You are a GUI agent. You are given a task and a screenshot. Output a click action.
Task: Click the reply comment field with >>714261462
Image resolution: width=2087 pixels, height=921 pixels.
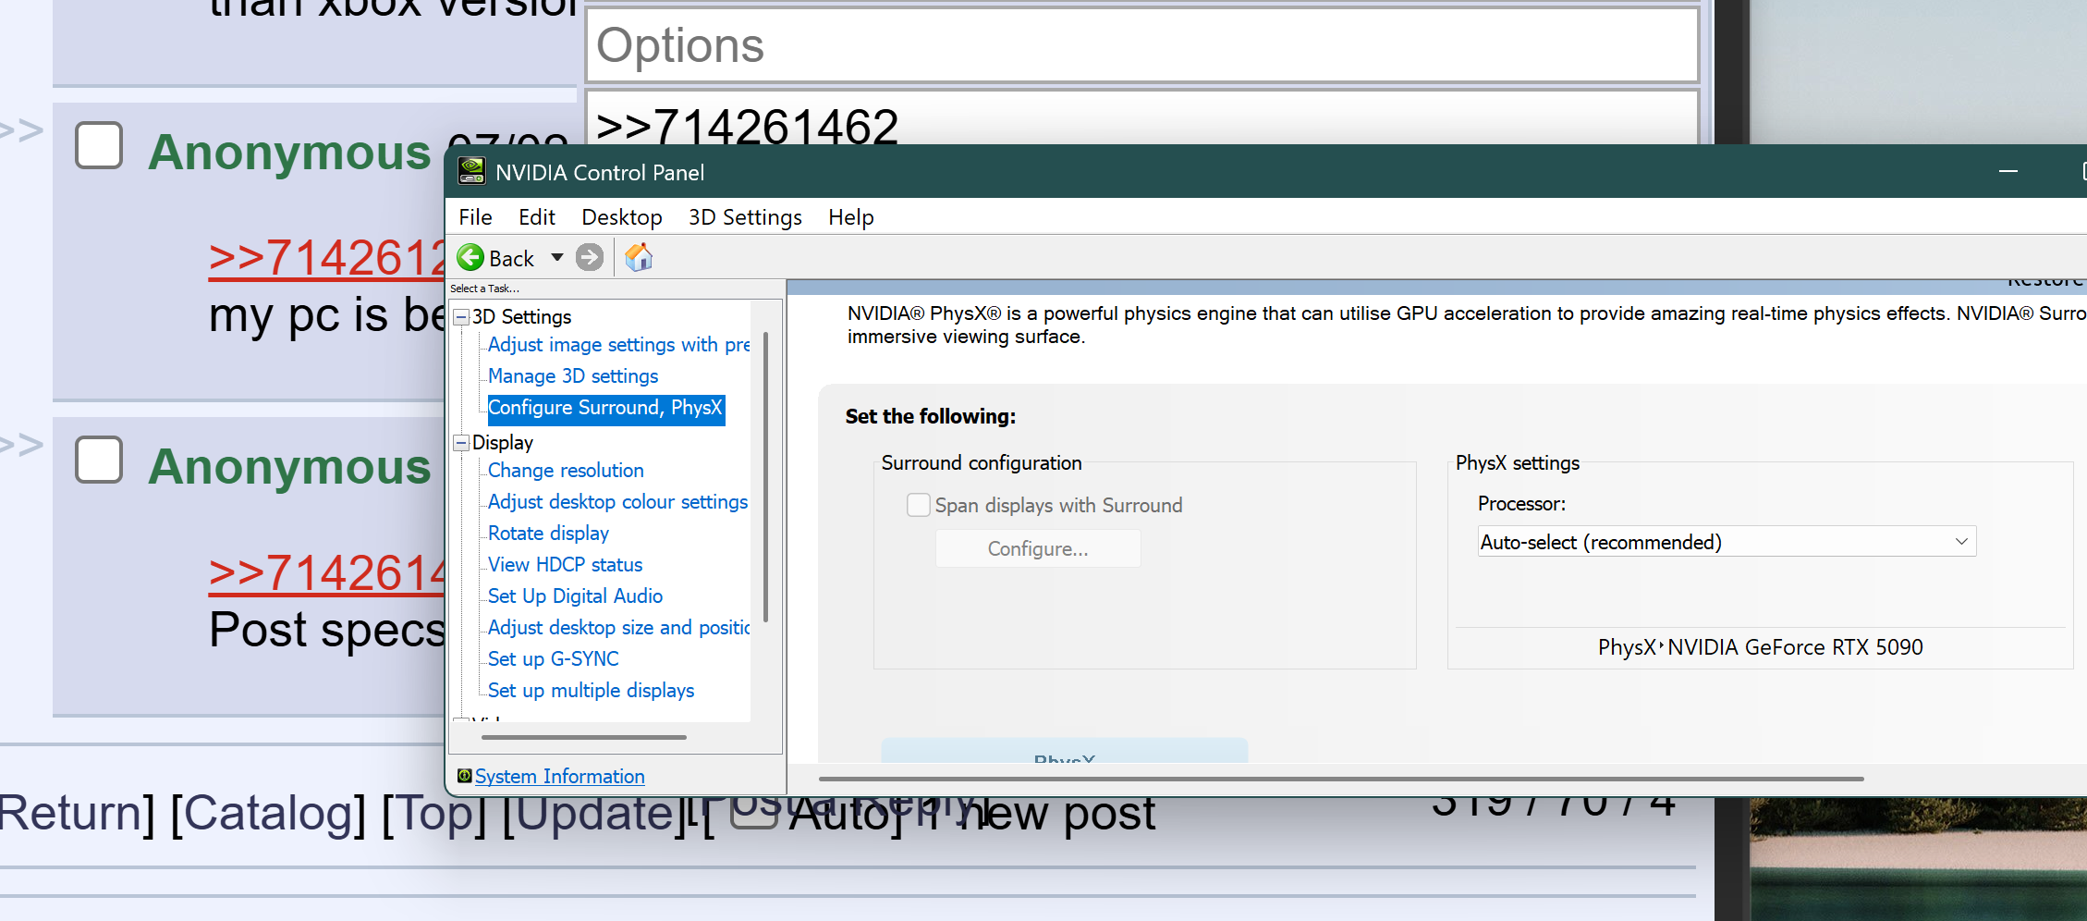coord(1142,117)
